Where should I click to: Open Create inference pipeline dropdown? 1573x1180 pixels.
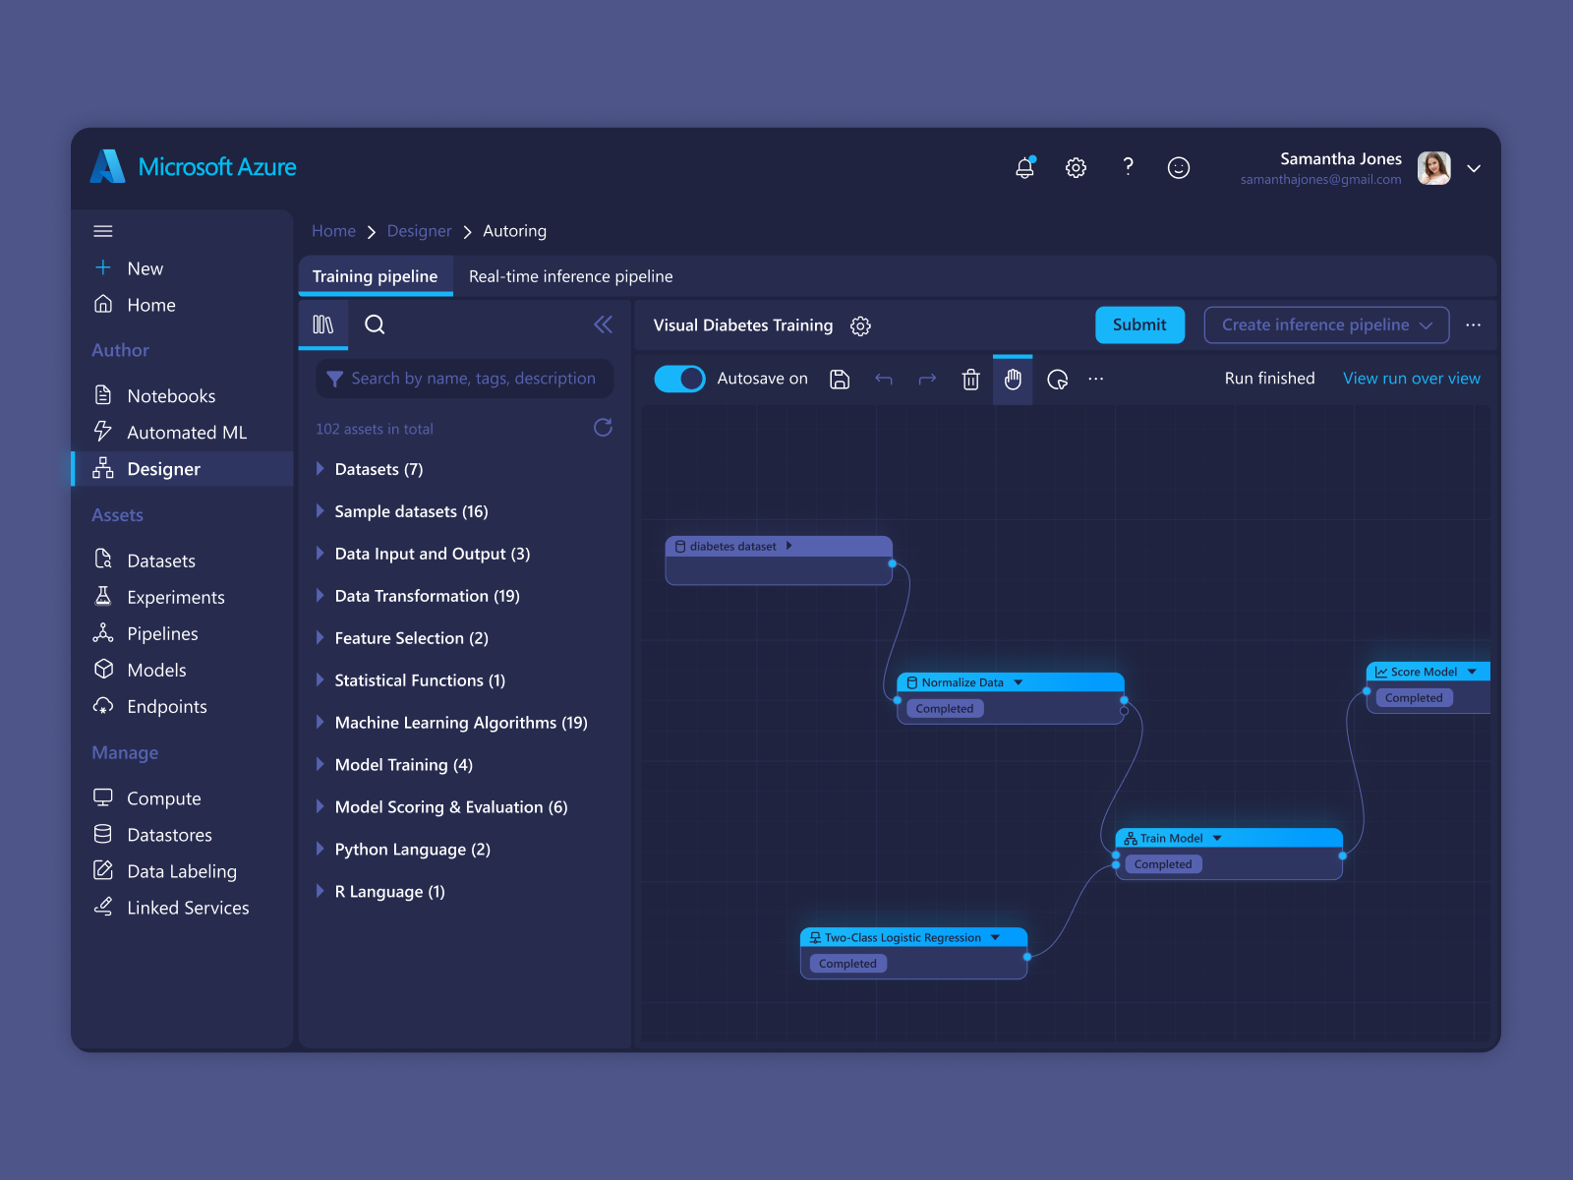(x=1325, y=325)
